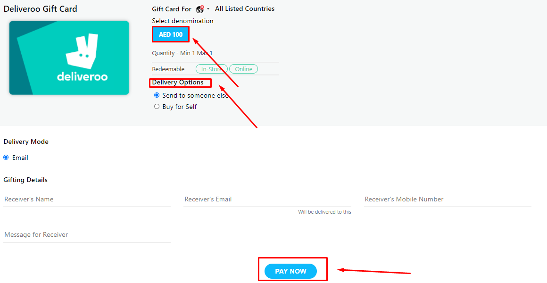
Task: Click the Gifting Details section heading
Action: (x=25, y=180)
